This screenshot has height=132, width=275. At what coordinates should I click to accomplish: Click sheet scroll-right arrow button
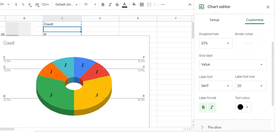pos(189,129)
